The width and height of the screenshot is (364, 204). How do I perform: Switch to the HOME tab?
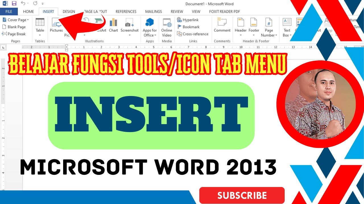click(28, 12)
